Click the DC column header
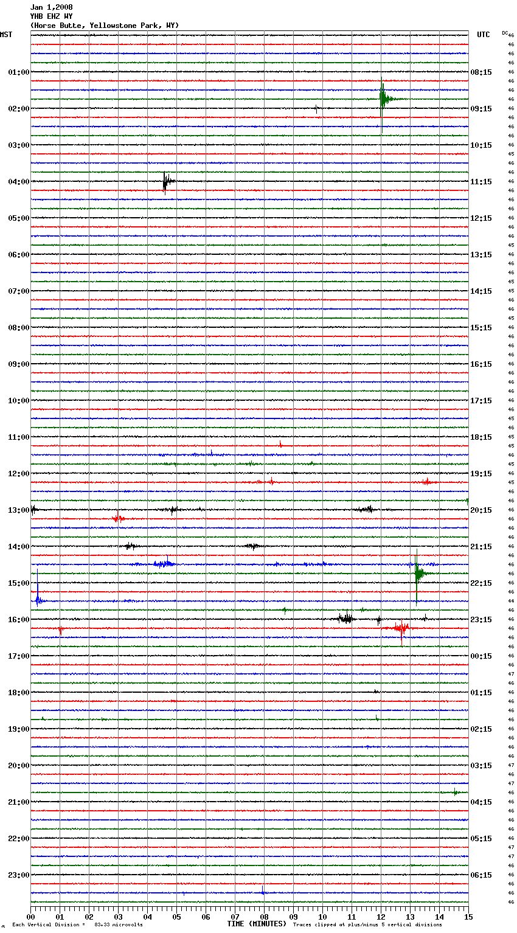Image resolution: width=517 pixels, height=933 pixels. click(x=505, y=33)
